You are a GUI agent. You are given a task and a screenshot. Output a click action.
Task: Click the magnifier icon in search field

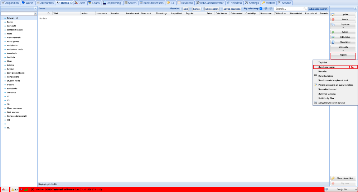pyautogui.click(x=305, y=9)
